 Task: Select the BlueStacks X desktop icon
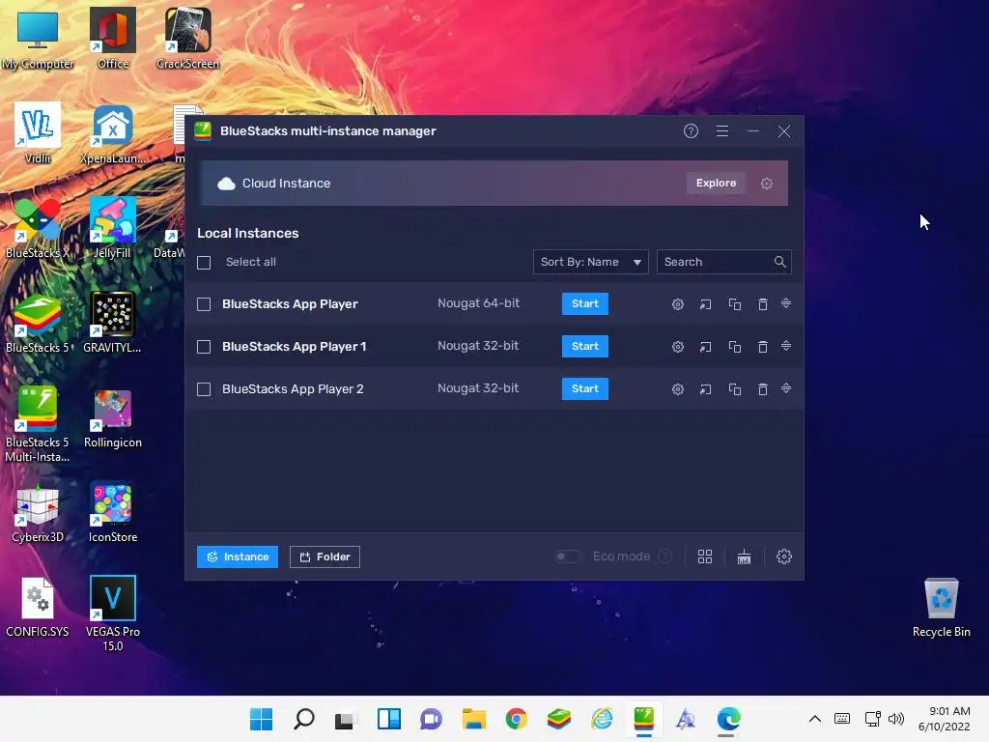coord(38,228)
